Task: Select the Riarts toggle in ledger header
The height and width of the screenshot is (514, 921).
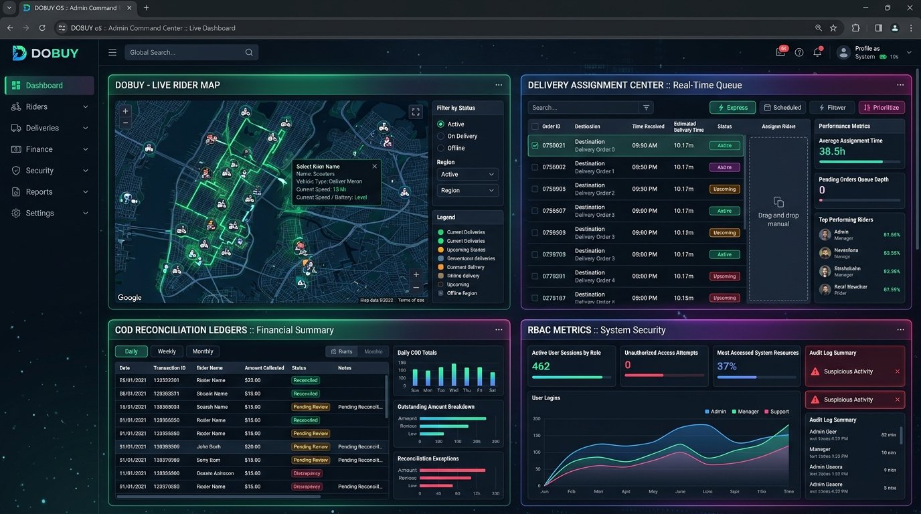Action: 341,351
